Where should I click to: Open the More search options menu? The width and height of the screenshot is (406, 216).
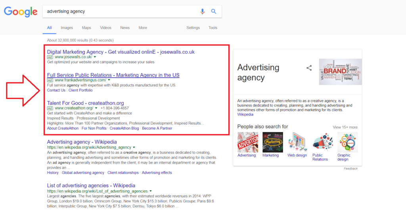click(143, 28)
